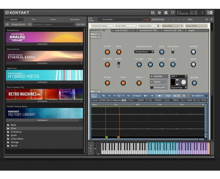This screenshot has width=220, height=179.
Task: Toggle the DELAY effect button
Action: point(158,82)
